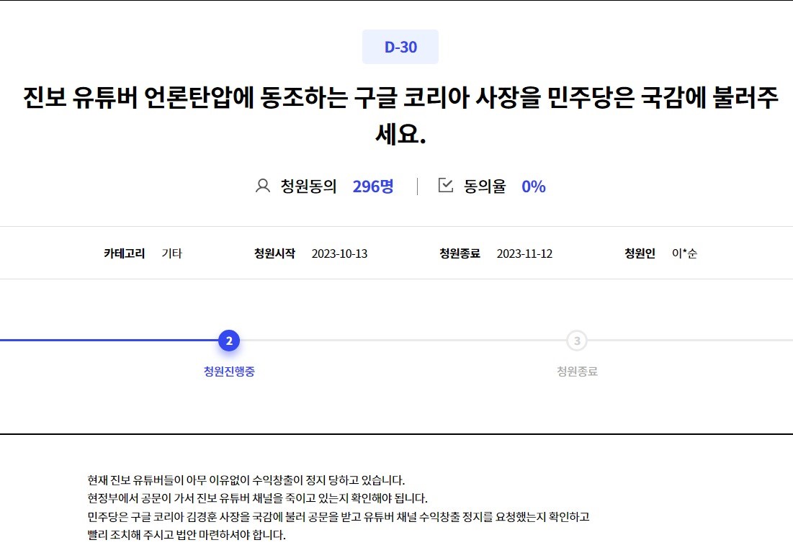
Task: Click the person icon beside 청원동의
Action: pos(262,186)
